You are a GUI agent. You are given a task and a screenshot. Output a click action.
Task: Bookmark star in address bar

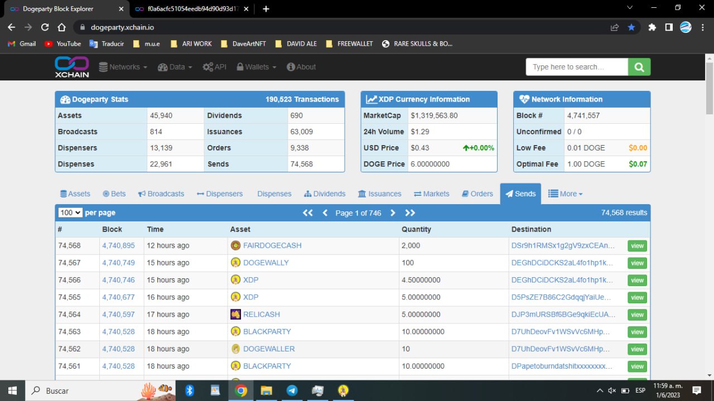click(631, 27)
